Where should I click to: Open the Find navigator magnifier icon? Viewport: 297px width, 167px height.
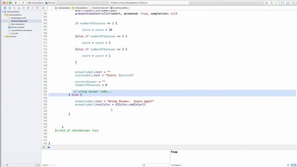point(14,8)
